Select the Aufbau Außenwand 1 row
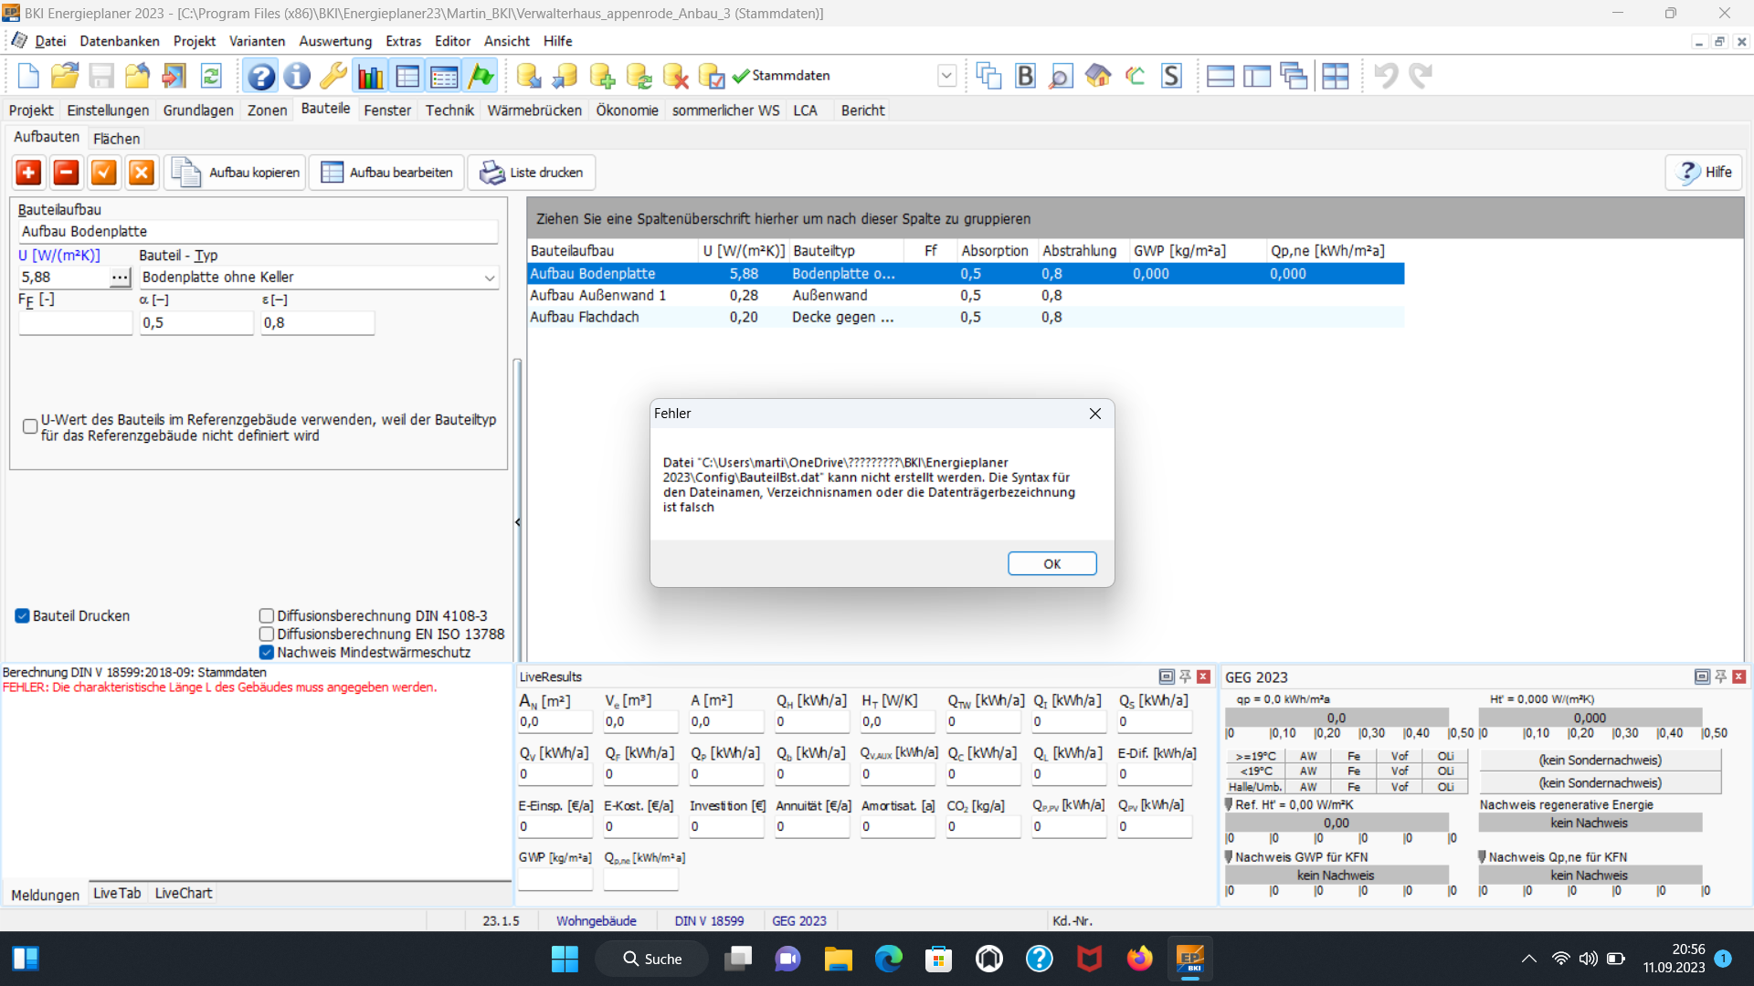The width and height of the screenshot is (1754, 986). click(x=598, y=296)
